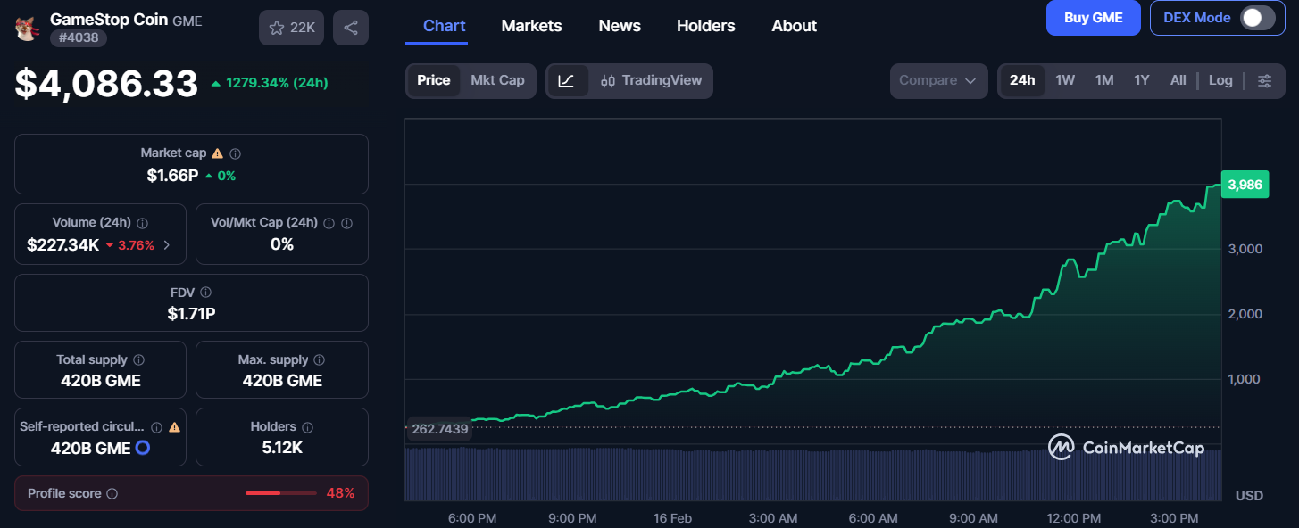Open chart settings sliders icon
The width and height of the screenshot is (1299, 528).
pyautogui.click(x=1265, y=80)
